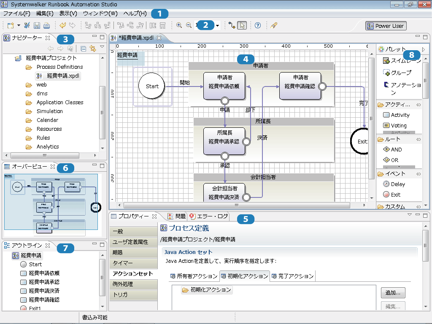Select Voting node in the palette
The width and height of the screenshot is (432, 324).
click(x=395, y=126)
